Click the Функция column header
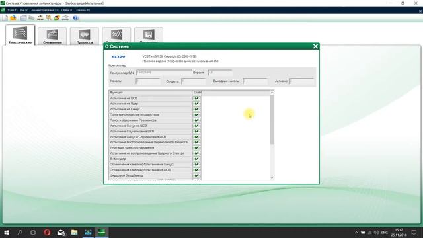This screenshot has height=238, width=423. (151, 93)
